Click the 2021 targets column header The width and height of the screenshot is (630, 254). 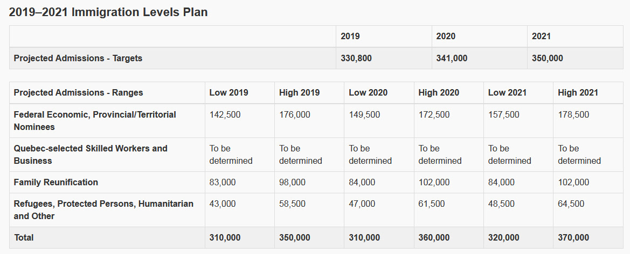541,37
